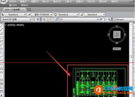The height and width of the screenshot is (97, 135).
Task: Select the Hatch tool
Action: coord(2,80)
